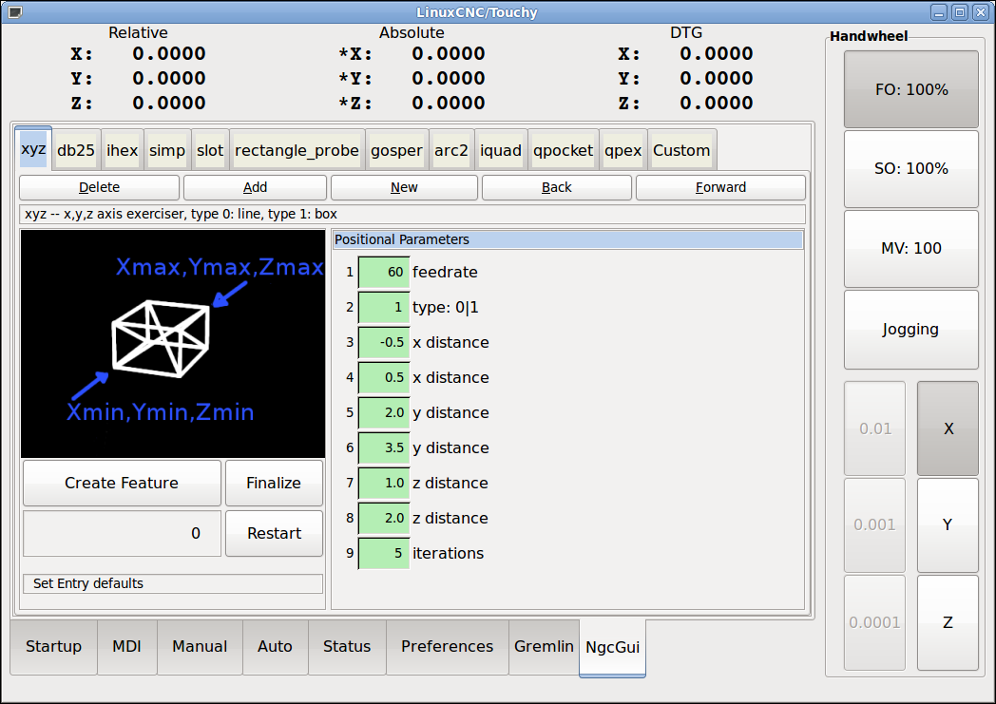Open the Status bottom tab
996x704 pixels.
tap(347, 647)
